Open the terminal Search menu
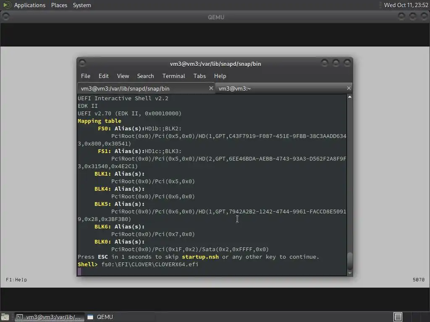Image resolution: width=430 pixels, height=322 pixels. coord(145,76)
